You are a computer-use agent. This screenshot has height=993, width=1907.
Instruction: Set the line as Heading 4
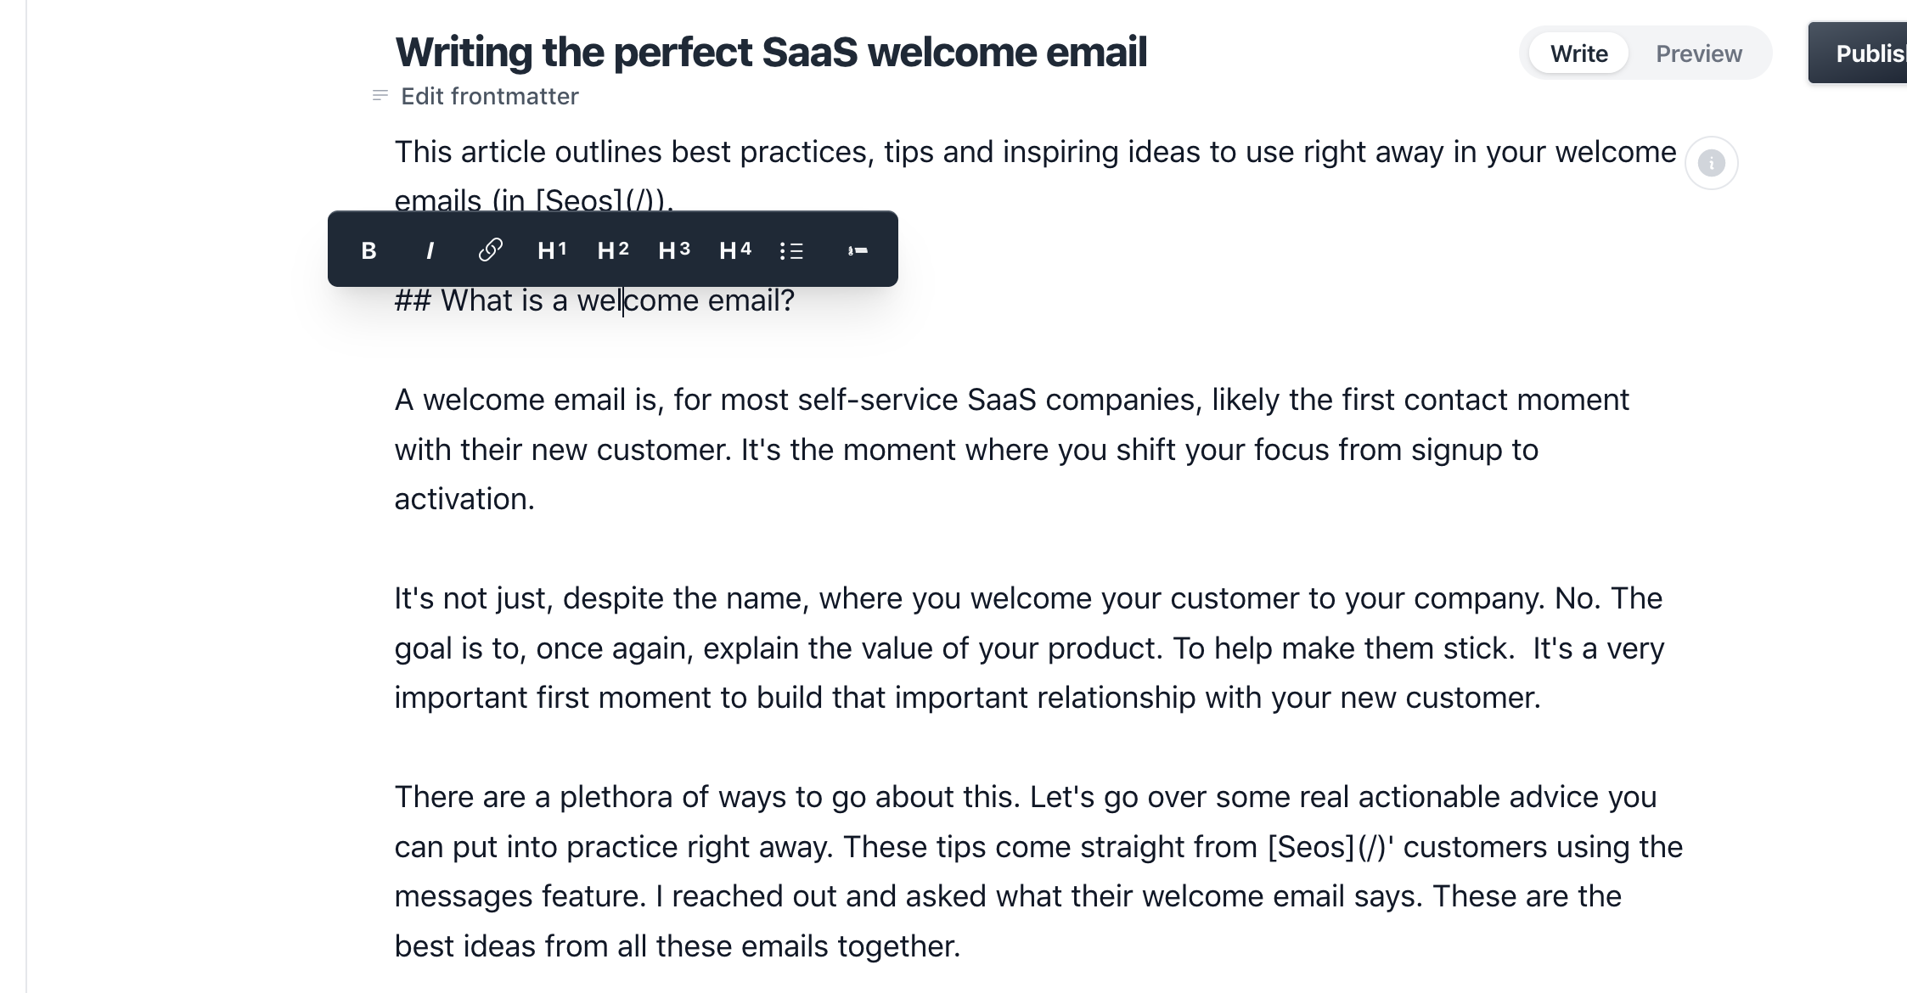[735, 250]
